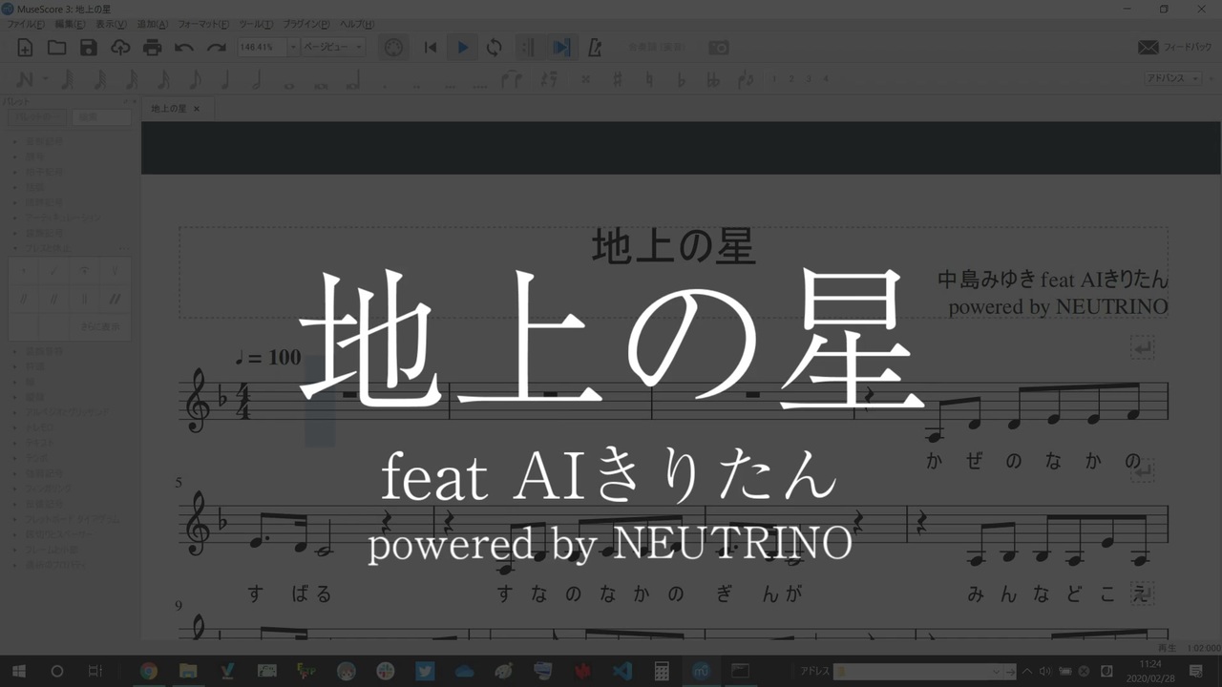Toggle pan score during playback
The image size is (1222, 687).
[x=561, y=48]
